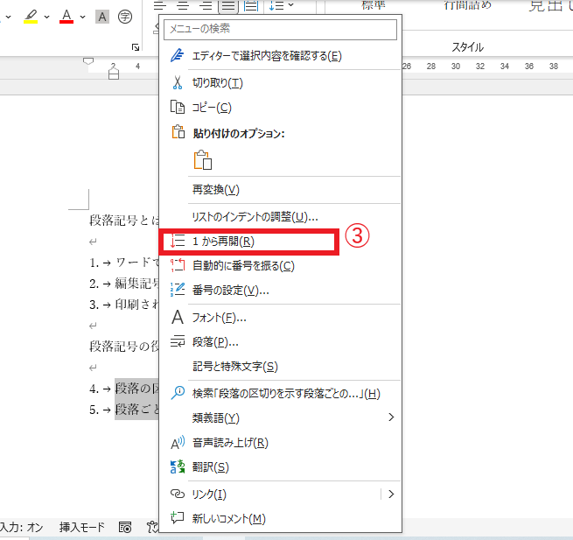The width and height of the screenshot is (573, 540).
Task: Click the macro record icon in status bar
Action: point(125,527)
